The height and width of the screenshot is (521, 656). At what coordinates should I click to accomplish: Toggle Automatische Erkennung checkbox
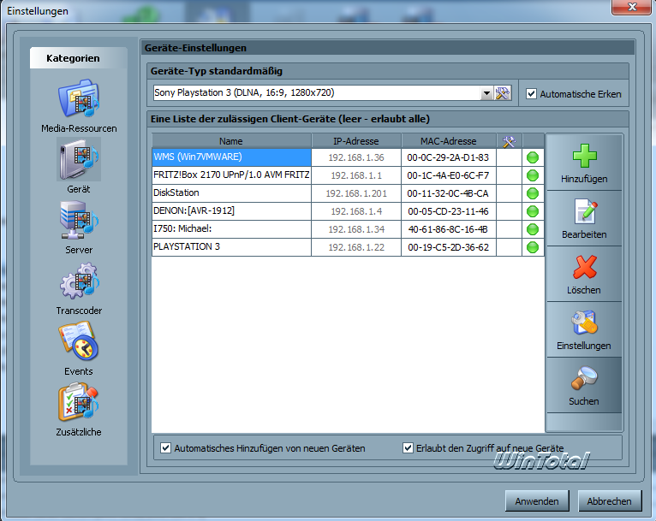531,93
